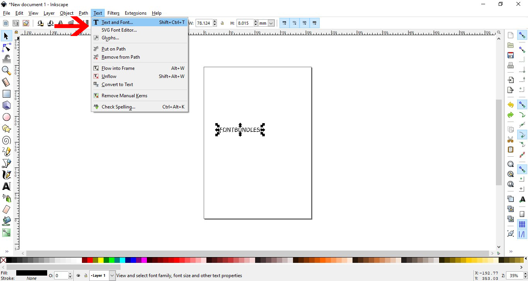Click the Print document icon
This screenshot has width=528, height=281.
click(511, 65)
